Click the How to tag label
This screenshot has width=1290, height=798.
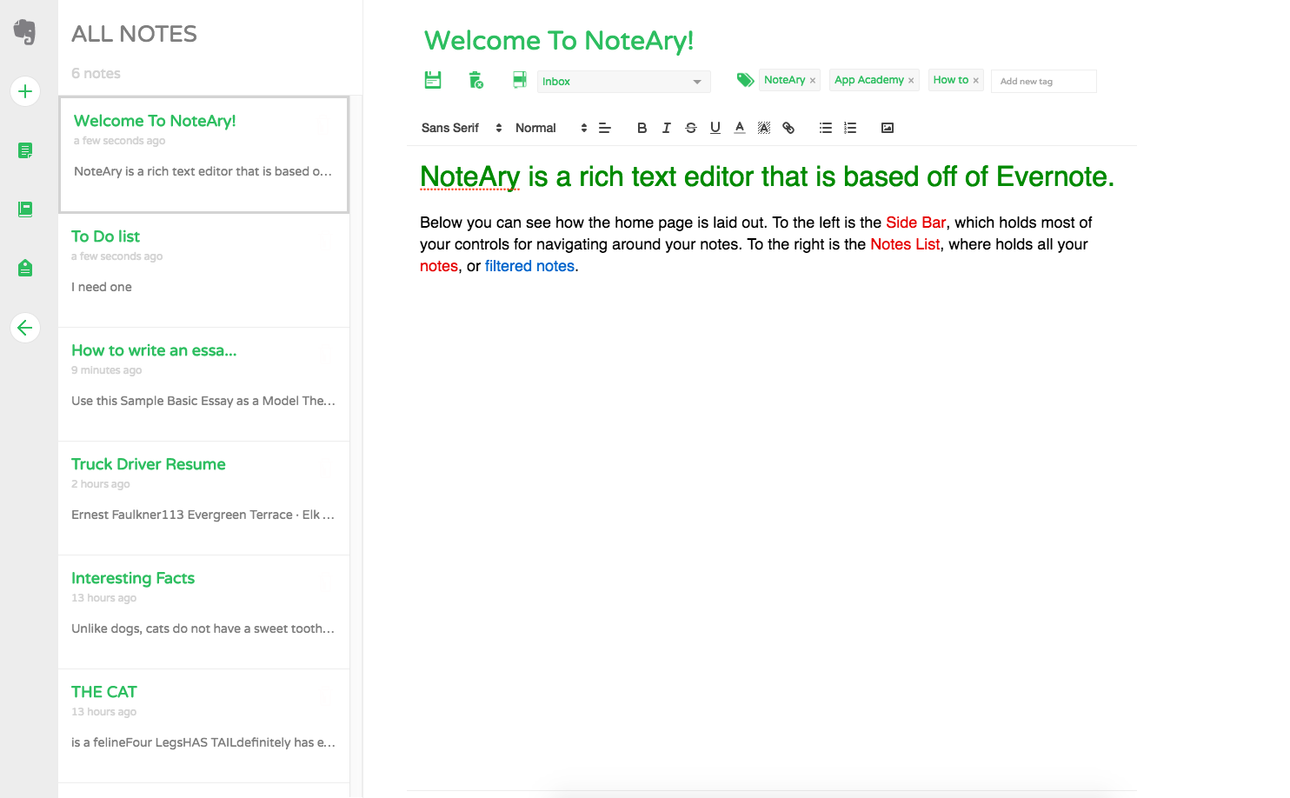951,80
